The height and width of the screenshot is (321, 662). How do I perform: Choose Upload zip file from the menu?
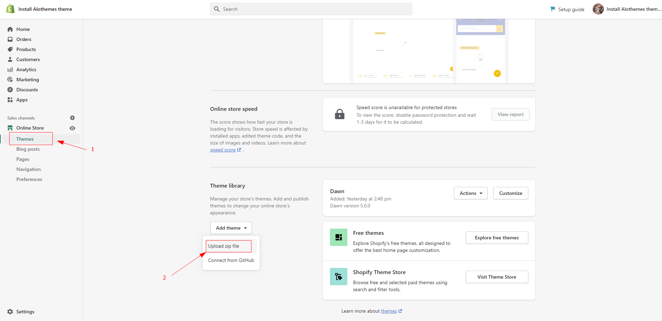click(223, 246)
